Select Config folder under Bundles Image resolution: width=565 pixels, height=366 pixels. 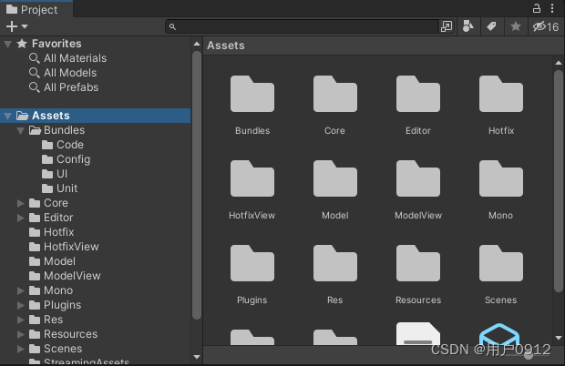[73, 159]
